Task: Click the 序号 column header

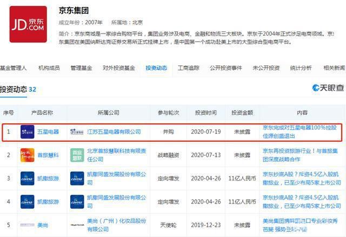Action: click(x=9, y=113)
